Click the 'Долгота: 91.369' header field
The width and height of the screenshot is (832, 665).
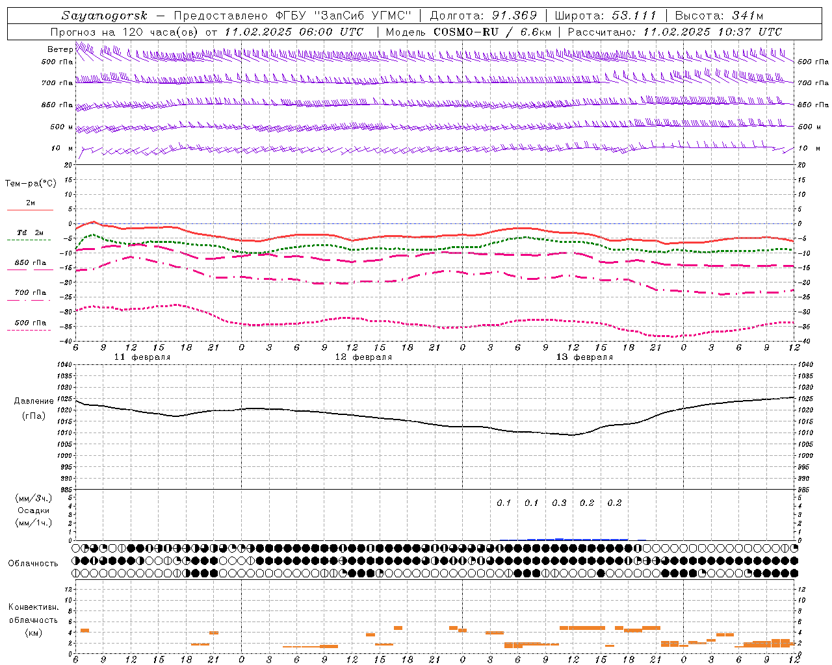pyautogui.click(x=484, y=16)
